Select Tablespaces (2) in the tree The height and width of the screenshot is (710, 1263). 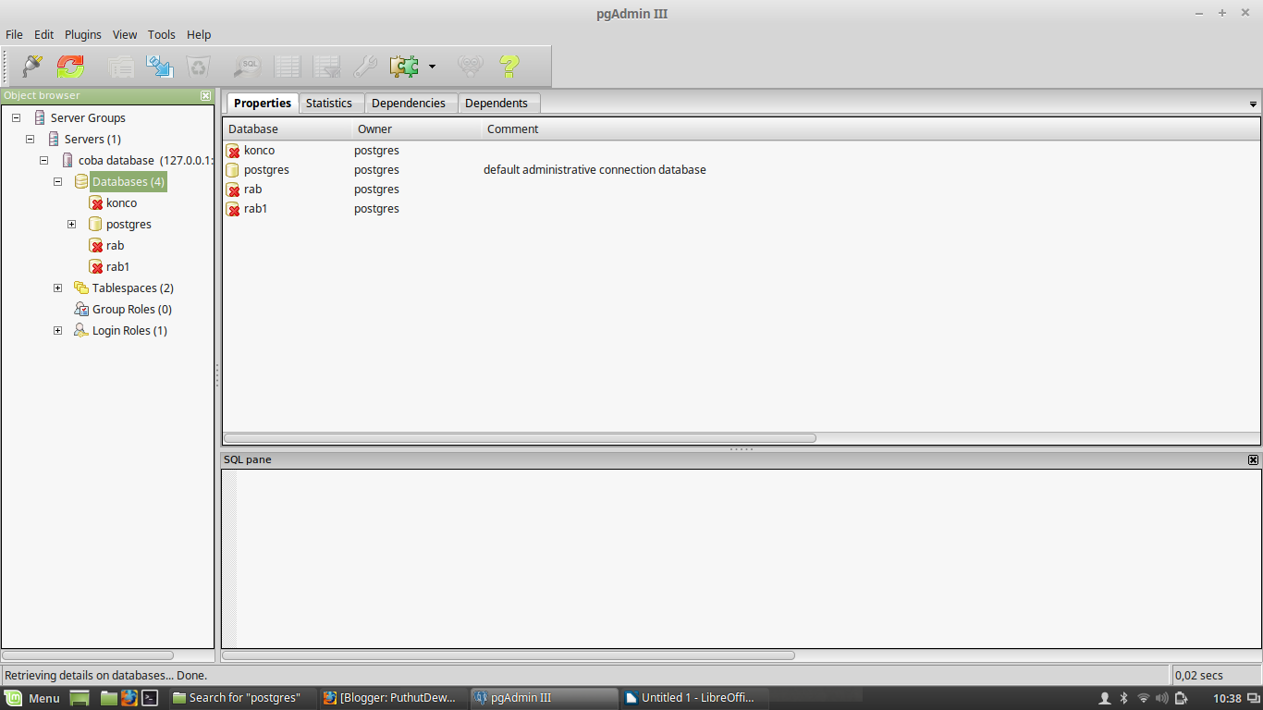133,288
